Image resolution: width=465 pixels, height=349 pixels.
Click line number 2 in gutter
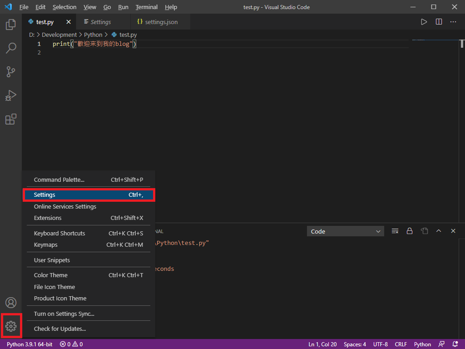point(39,53)
